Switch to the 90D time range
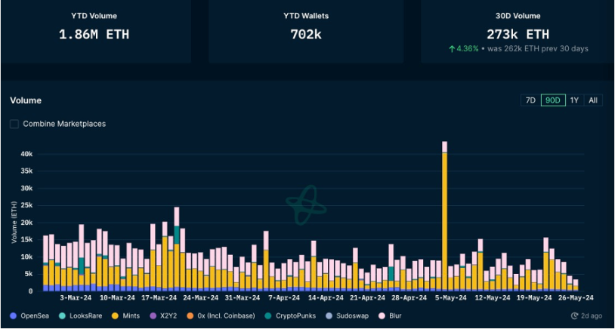The height and width of the screenshot is (329, 615). tap(552, 100)
